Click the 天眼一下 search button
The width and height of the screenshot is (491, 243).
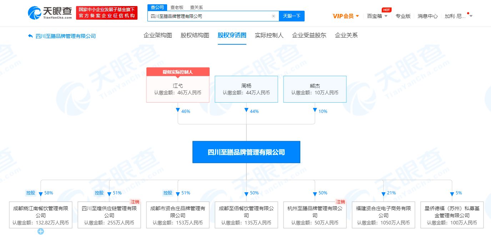point(292,16)
